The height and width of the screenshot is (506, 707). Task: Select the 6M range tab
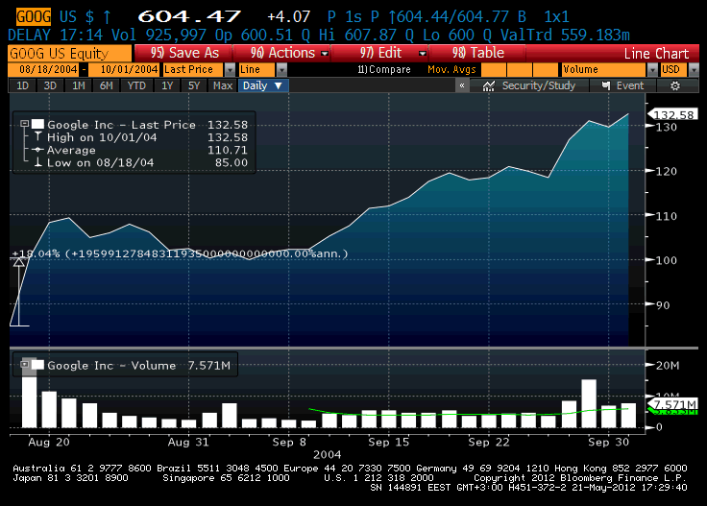pyautogui.click(x=106, y=85)
